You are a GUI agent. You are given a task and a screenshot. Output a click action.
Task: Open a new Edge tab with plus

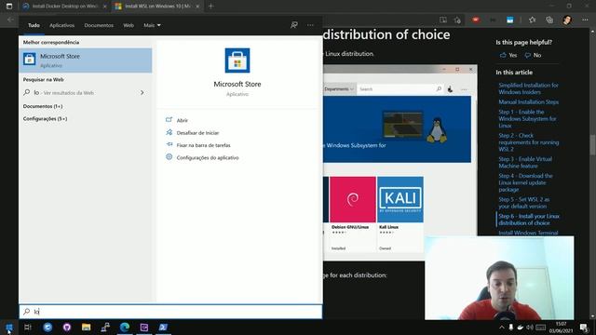[x=211, y=7]
